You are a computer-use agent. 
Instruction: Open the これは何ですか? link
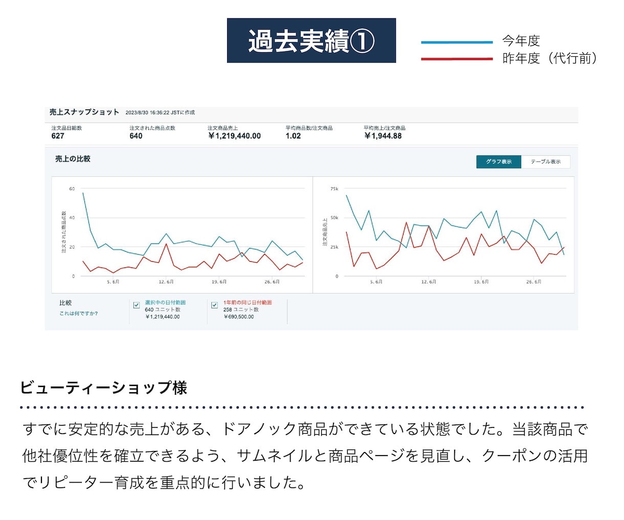pos(78,313)
